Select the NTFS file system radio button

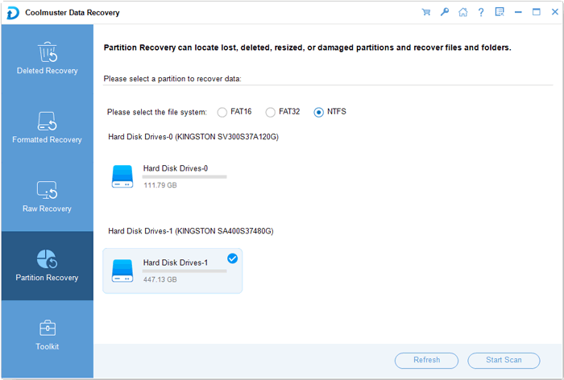[319, 113]
